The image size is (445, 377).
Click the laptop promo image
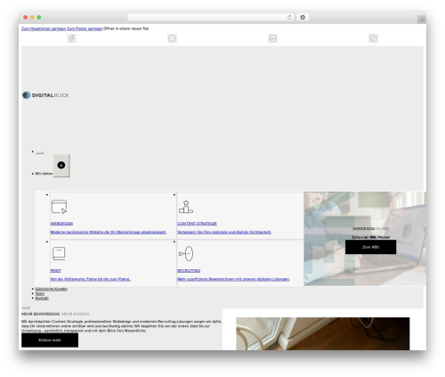(365, 239)
